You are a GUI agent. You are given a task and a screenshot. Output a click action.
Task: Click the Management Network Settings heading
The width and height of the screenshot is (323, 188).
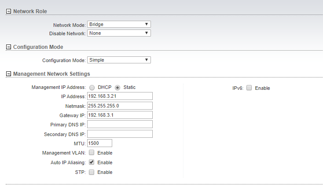51,74
